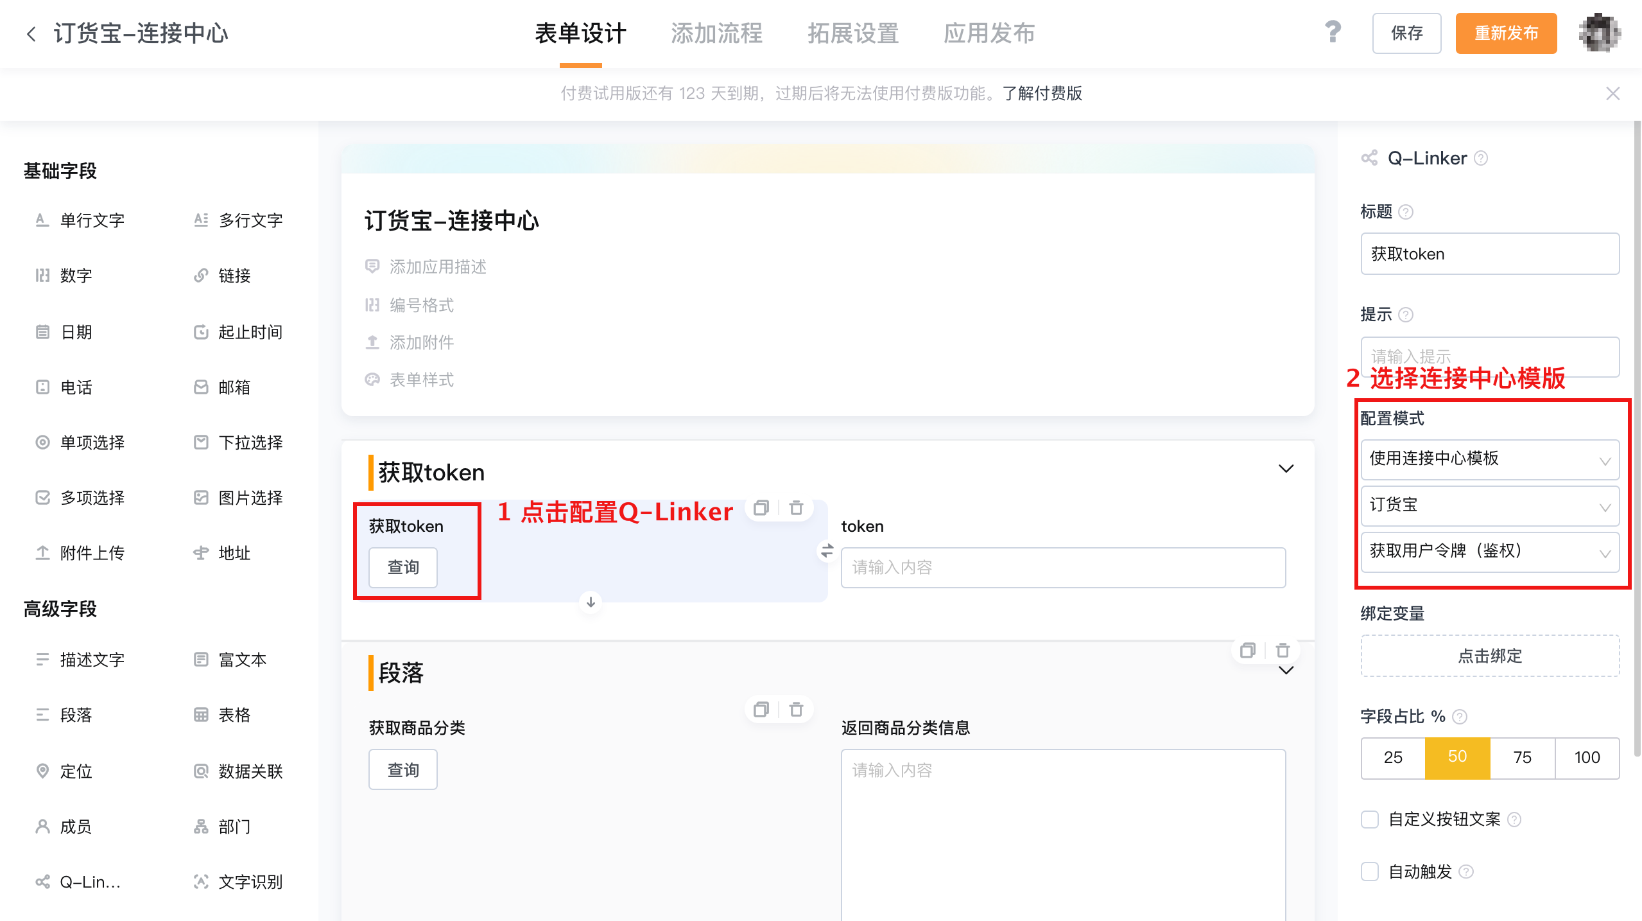Open the 获取用户令牌（鉴权） dropdown

tap(1490, 552)
